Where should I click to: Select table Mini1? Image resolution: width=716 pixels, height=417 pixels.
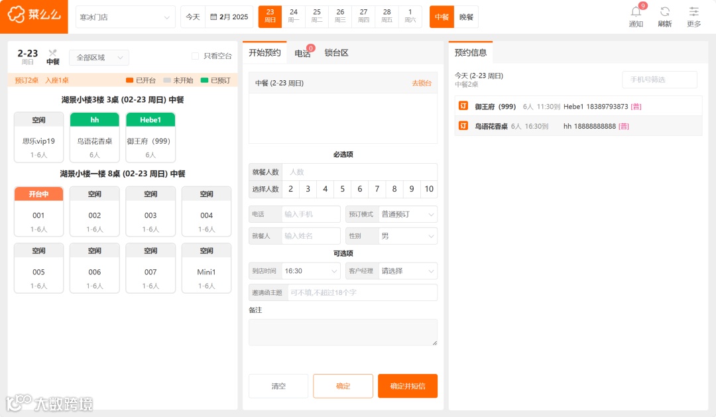[206, 268]
